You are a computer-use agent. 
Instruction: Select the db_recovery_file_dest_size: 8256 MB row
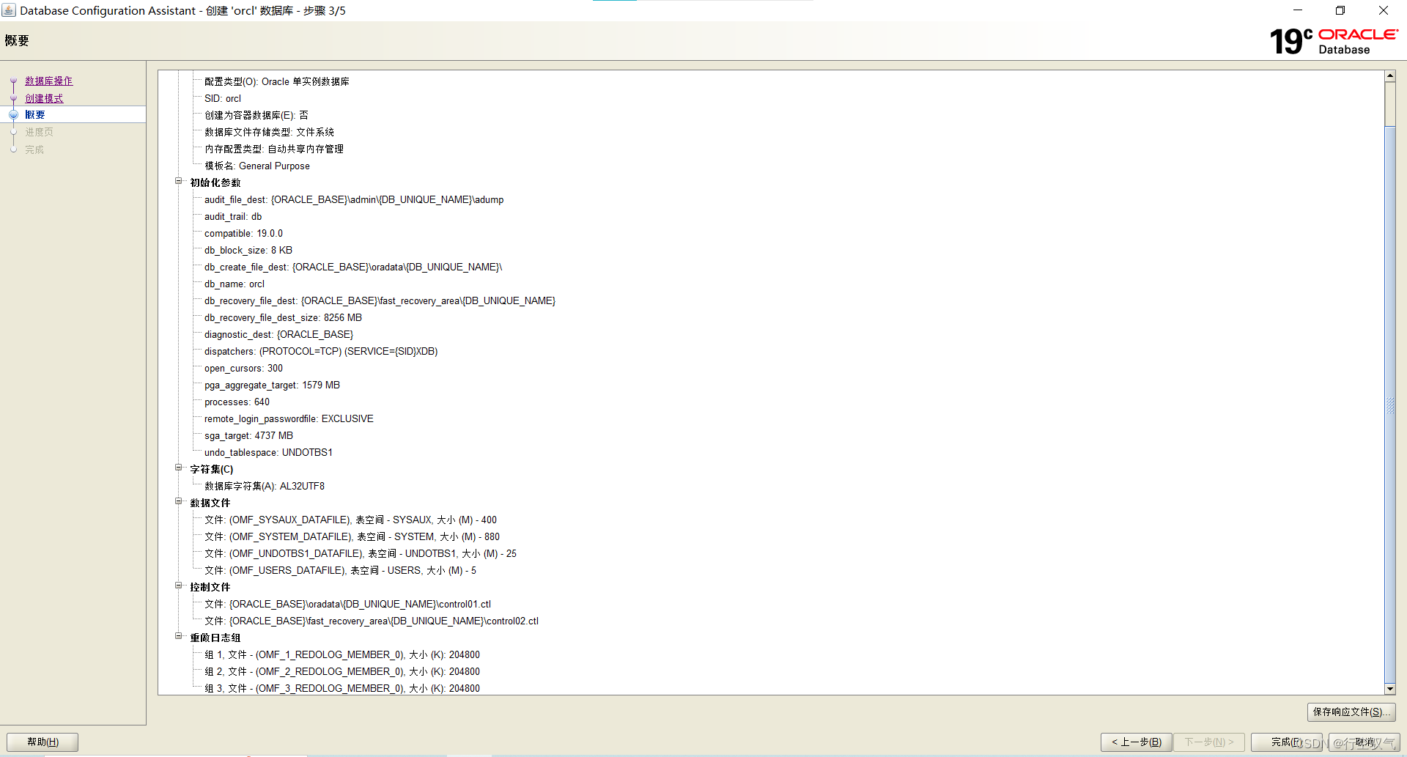284,317
